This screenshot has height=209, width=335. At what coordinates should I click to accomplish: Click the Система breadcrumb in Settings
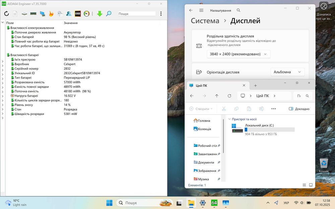click(205, 21)
